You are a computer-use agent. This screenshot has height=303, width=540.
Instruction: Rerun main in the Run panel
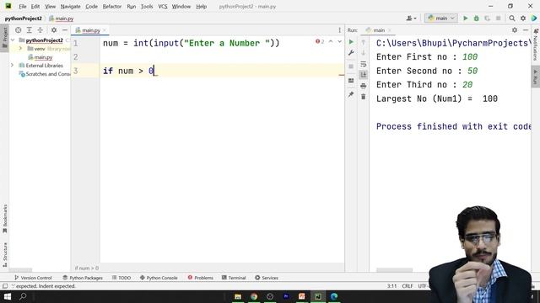click(351, 42)
